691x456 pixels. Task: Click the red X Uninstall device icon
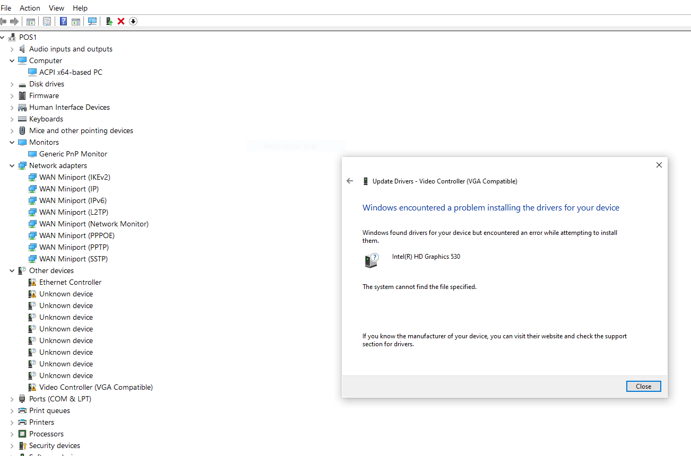pyautogui.click(x=121, y=21)
